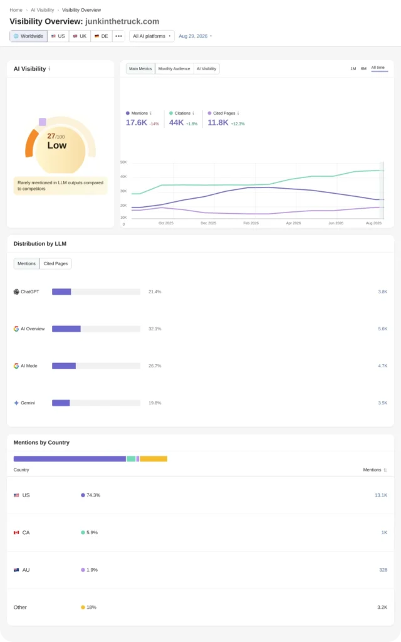The height and width of the screenshot is (642, 401).
Task: Open the 3.5K Gemini mentions link
Action: point(383,403)
